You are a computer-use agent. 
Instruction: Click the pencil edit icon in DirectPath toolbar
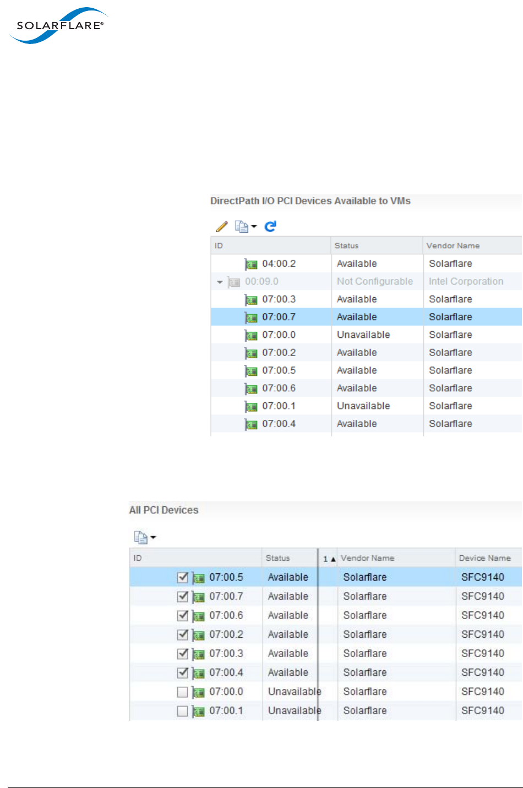[222, 226]
